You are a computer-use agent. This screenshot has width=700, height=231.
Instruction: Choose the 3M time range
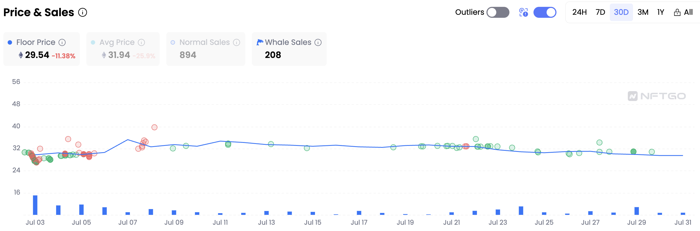pyautogui.click(x=643, y=12)
